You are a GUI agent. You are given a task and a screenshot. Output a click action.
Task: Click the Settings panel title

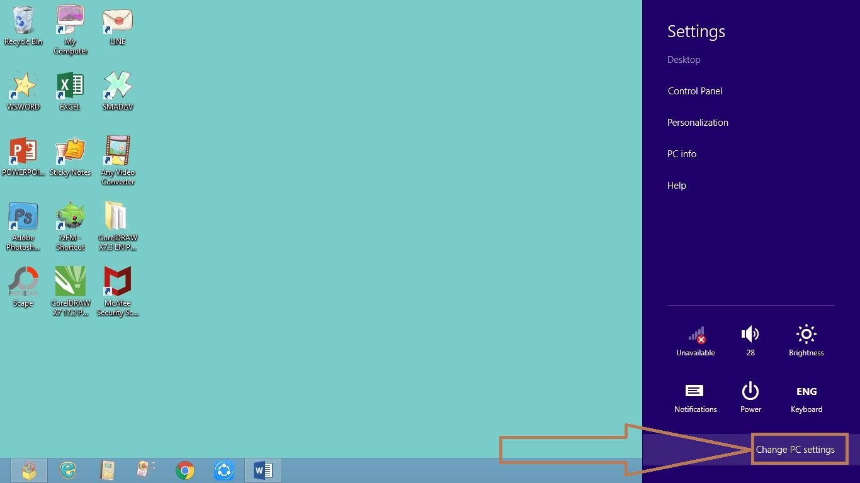(x=696, y=31)
